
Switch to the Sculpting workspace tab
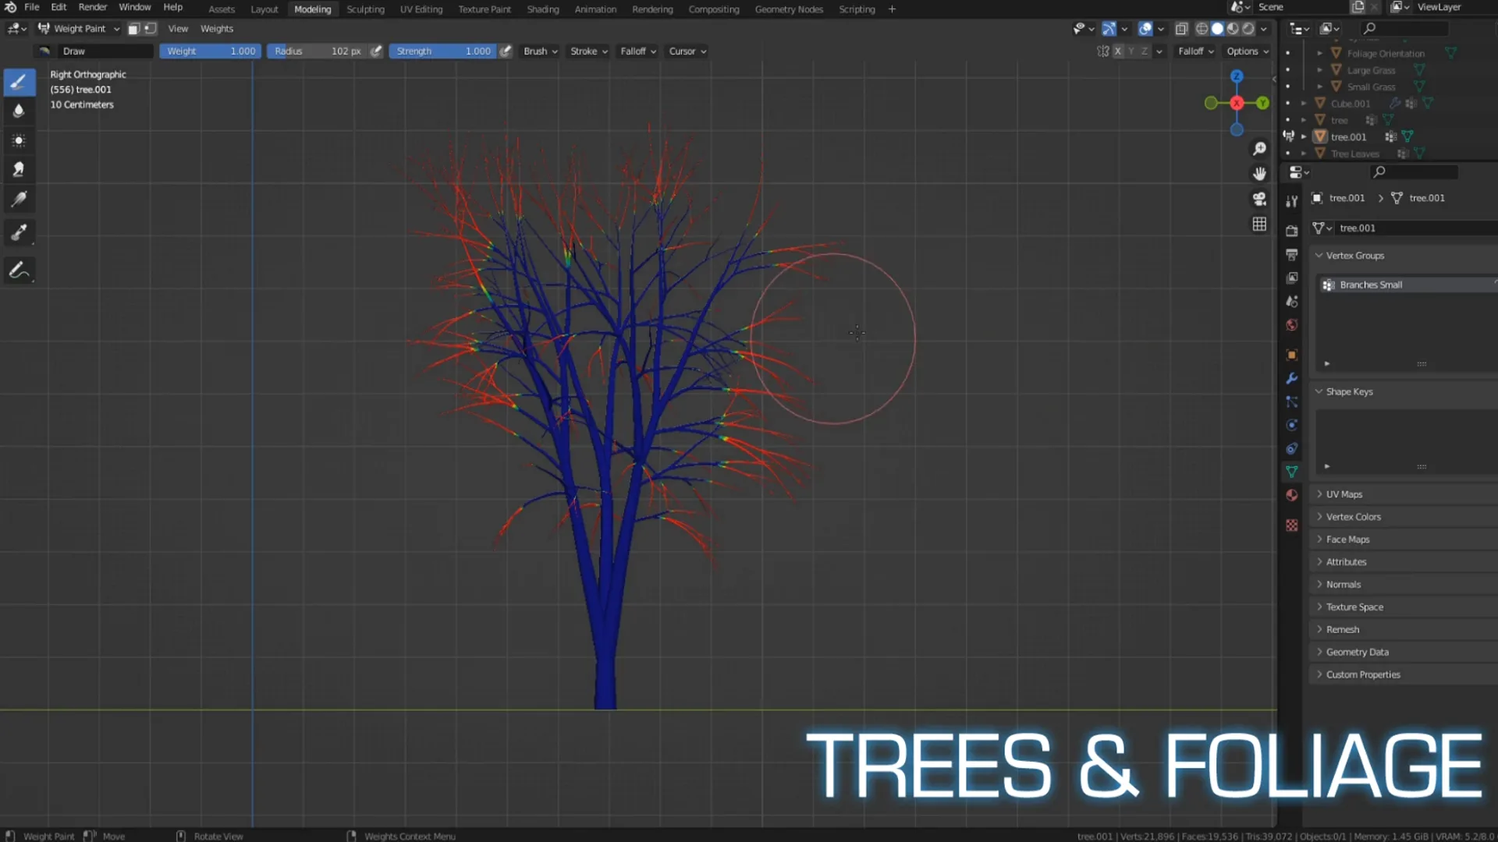pos(365,9)
